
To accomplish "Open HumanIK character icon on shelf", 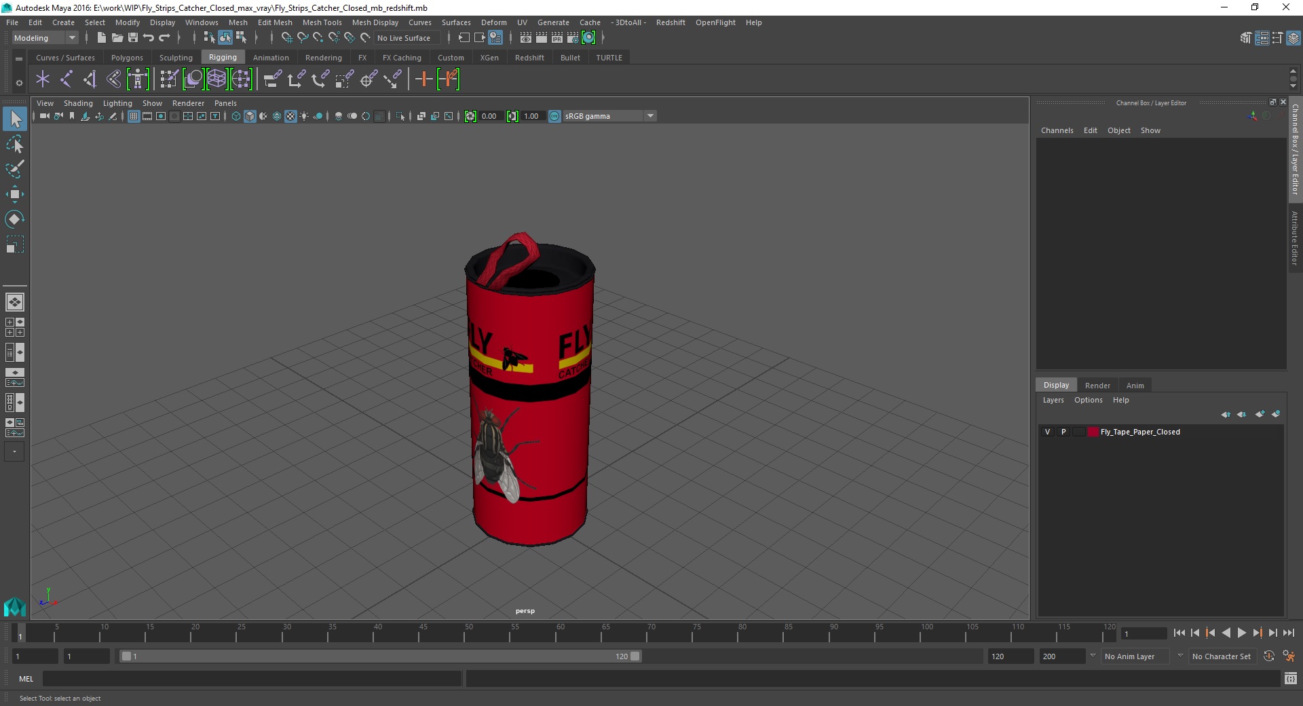I will tap(138, 79).
